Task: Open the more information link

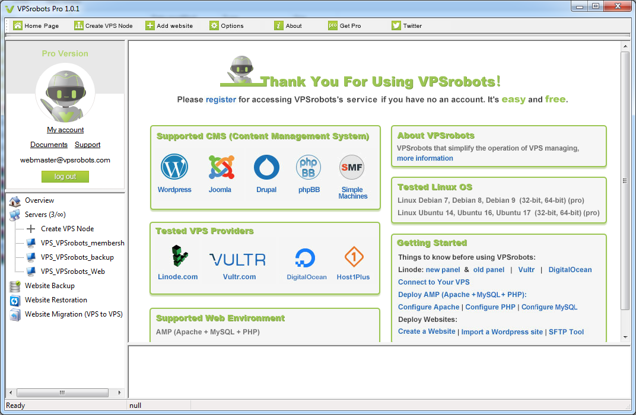Action: coord(425,158)
